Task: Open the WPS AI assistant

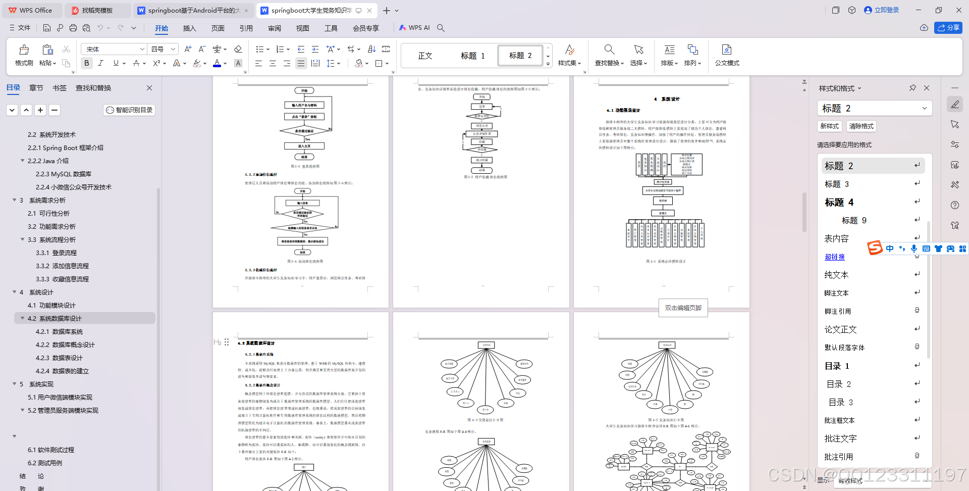Action: tap(415, 28)
